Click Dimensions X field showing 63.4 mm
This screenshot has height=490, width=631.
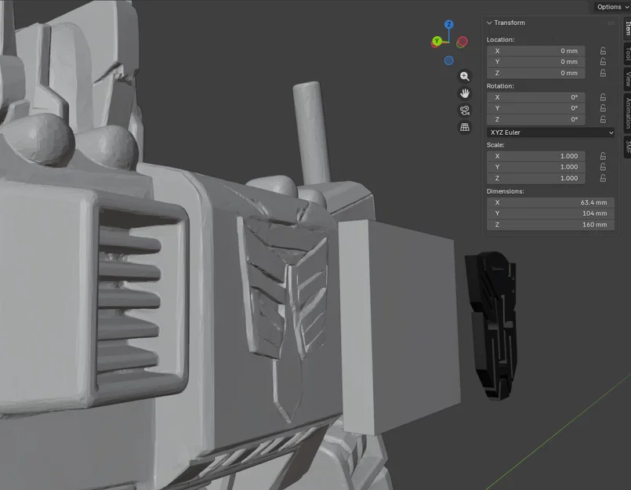[550, 202]
